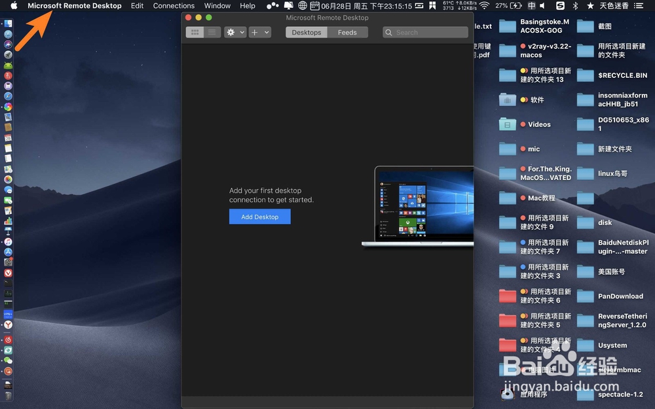
Task: Click the search magnifier in the toolbar
Action: [x=390, y=31]
